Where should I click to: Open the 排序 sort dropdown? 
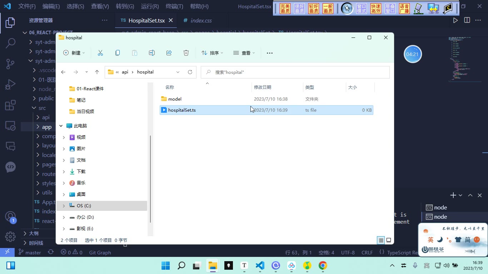click(212, 53)
